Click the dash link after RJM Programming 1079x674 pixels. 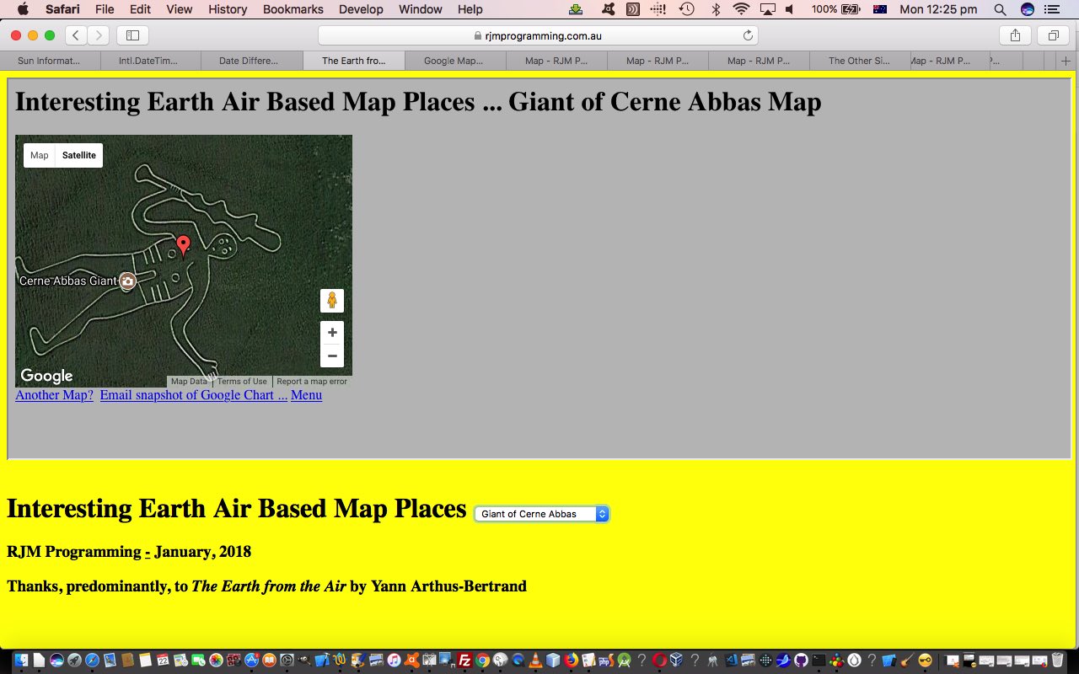[148, 552]
